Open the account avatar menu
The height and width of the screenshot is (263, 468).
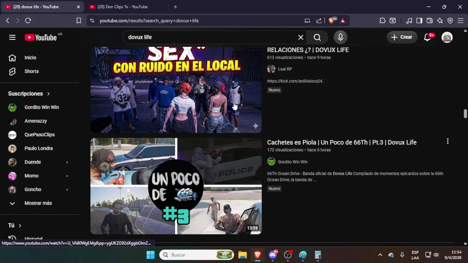pos(447,37)
